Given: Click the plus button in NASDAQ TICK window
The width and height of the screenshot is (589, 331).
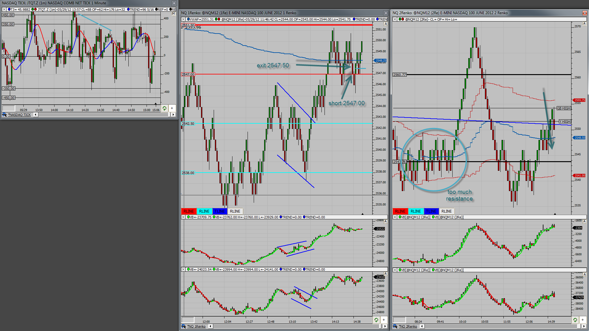Looking at the screenshot, I should tap(172, 108).
